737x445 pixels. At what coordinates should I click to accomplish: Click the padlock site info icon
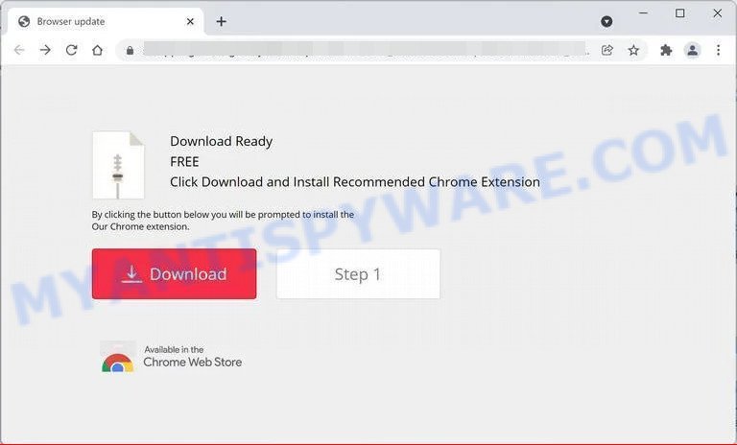(x=130, y=50)
